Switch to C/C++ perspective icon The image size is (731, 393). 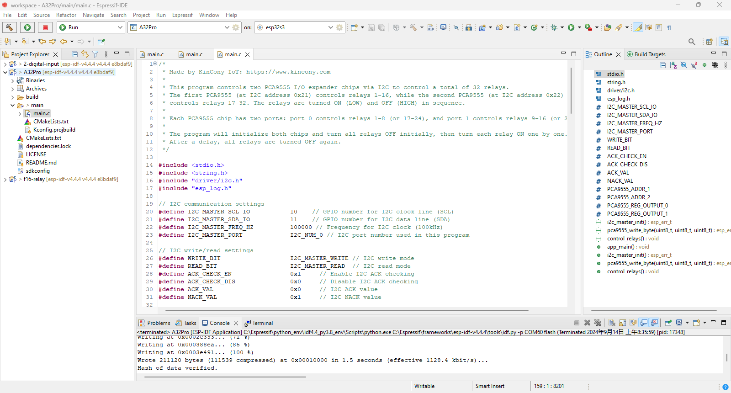pyautogui.click(x=724, y=42)
